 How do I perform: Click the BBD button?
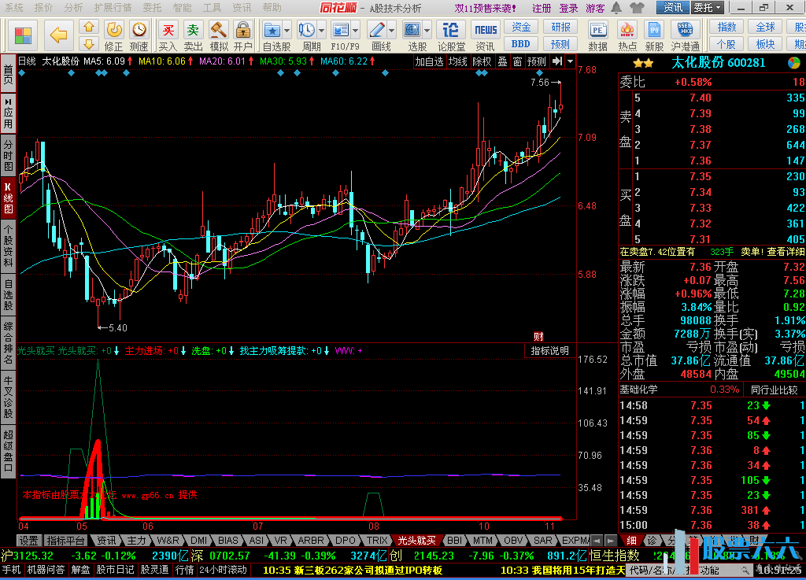click(521, 43)
